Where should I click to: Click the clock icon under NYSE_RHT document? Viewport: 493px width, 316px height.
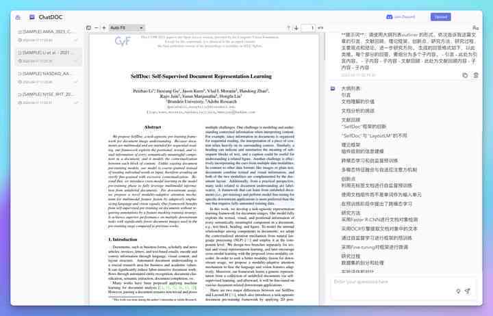click(20, 103)
